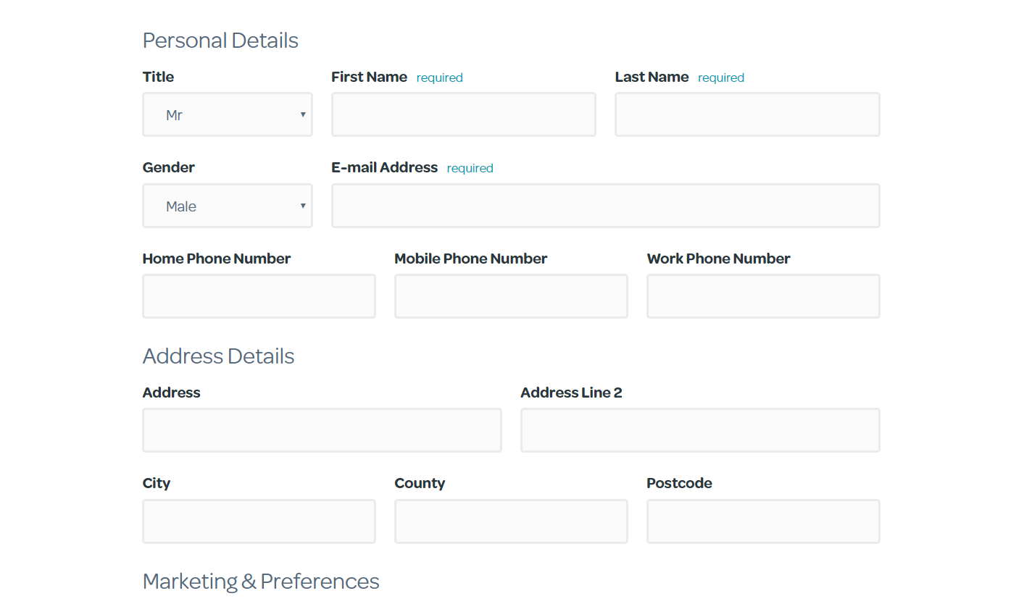
Task: Focus the Address input box
Action: point(322,430)
